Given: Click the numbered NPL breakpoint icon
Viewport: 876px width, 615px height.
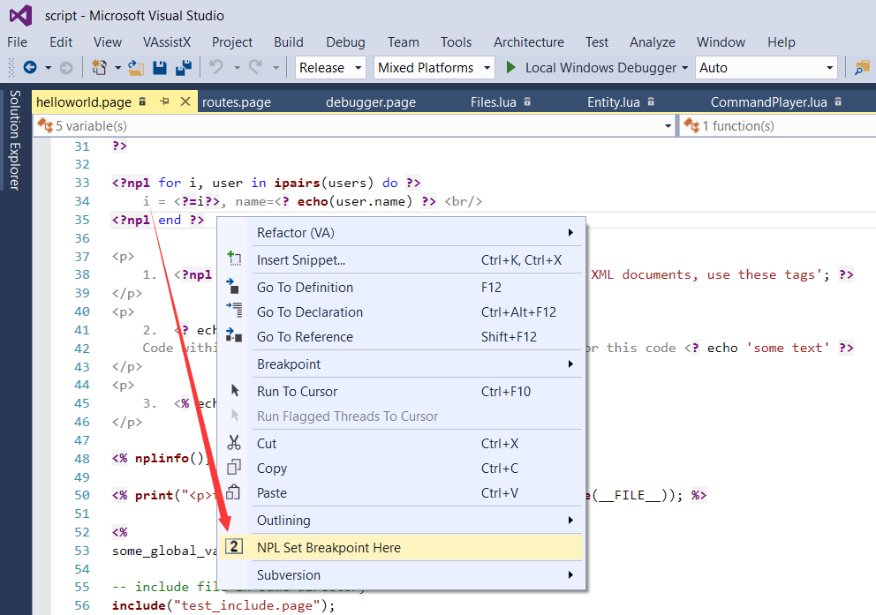Looking at the screenshot, I should click(235, 546).
